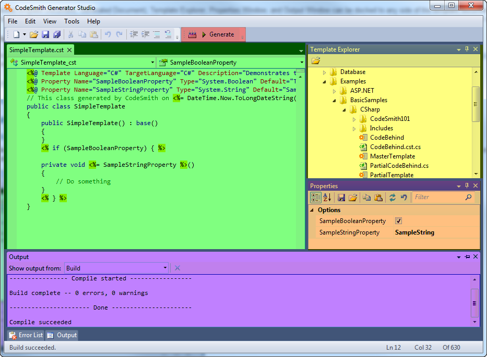Expand the Database folder
487x357 pixels.
click(x=324, y=72)
